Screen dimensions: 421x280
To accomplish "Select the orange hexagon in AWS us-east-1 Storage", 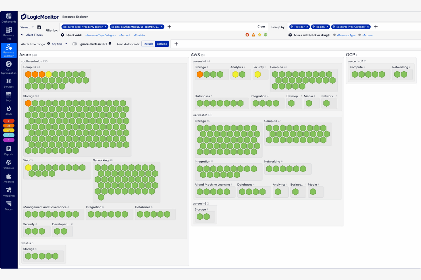I will (x=200, y=74).
